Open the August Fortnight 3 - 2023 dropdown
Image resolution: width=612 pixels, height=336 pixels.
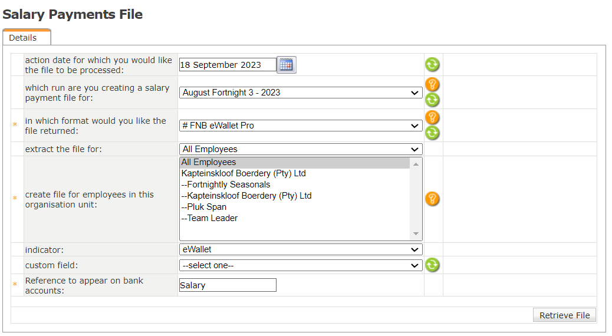[300, 93]
